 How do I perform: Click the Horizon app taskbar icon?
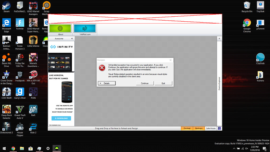point(57,148)
